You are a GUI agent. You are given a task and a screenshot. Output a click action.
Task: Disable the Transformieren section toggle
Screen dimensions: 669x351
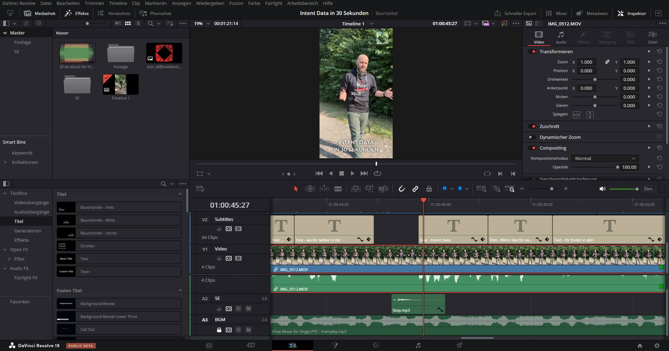(x=532, y=51)
